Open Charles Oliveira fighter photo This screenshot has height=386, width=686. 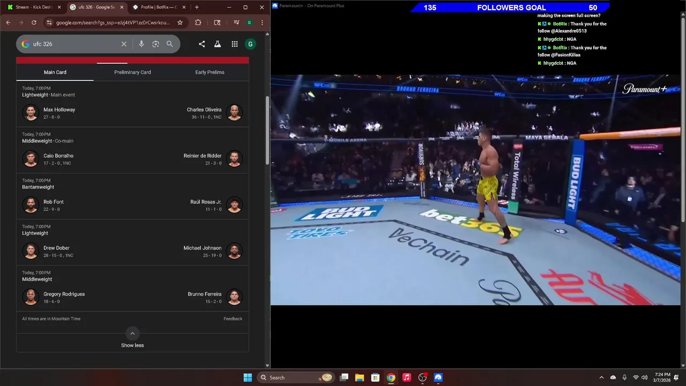[234, 113]
